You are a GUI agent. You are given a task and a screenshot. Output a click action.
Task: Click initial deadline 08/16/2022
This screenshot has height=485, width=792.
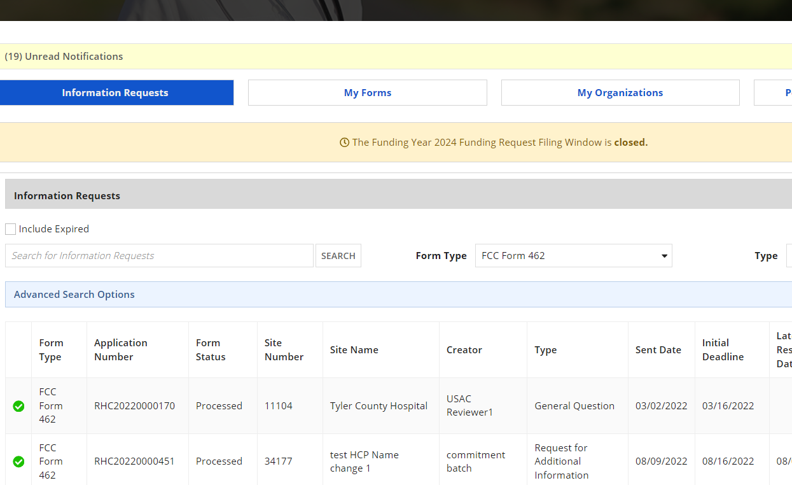[728, 461]
